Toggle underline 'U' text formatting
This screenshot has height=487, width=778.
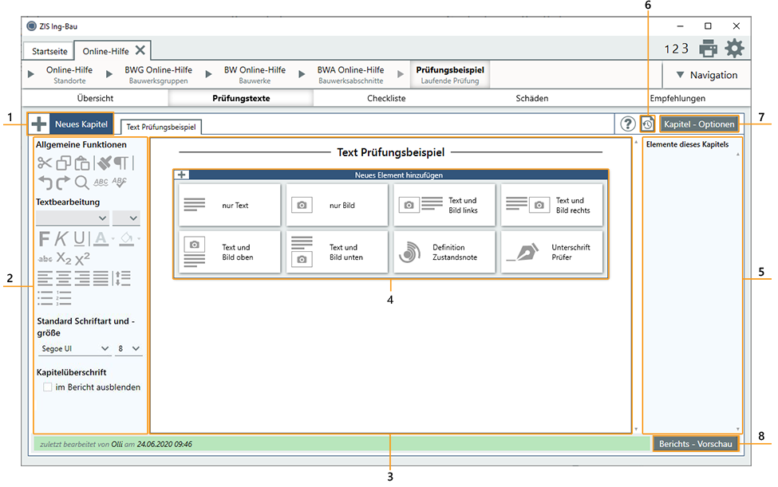[x=80, y=238]
